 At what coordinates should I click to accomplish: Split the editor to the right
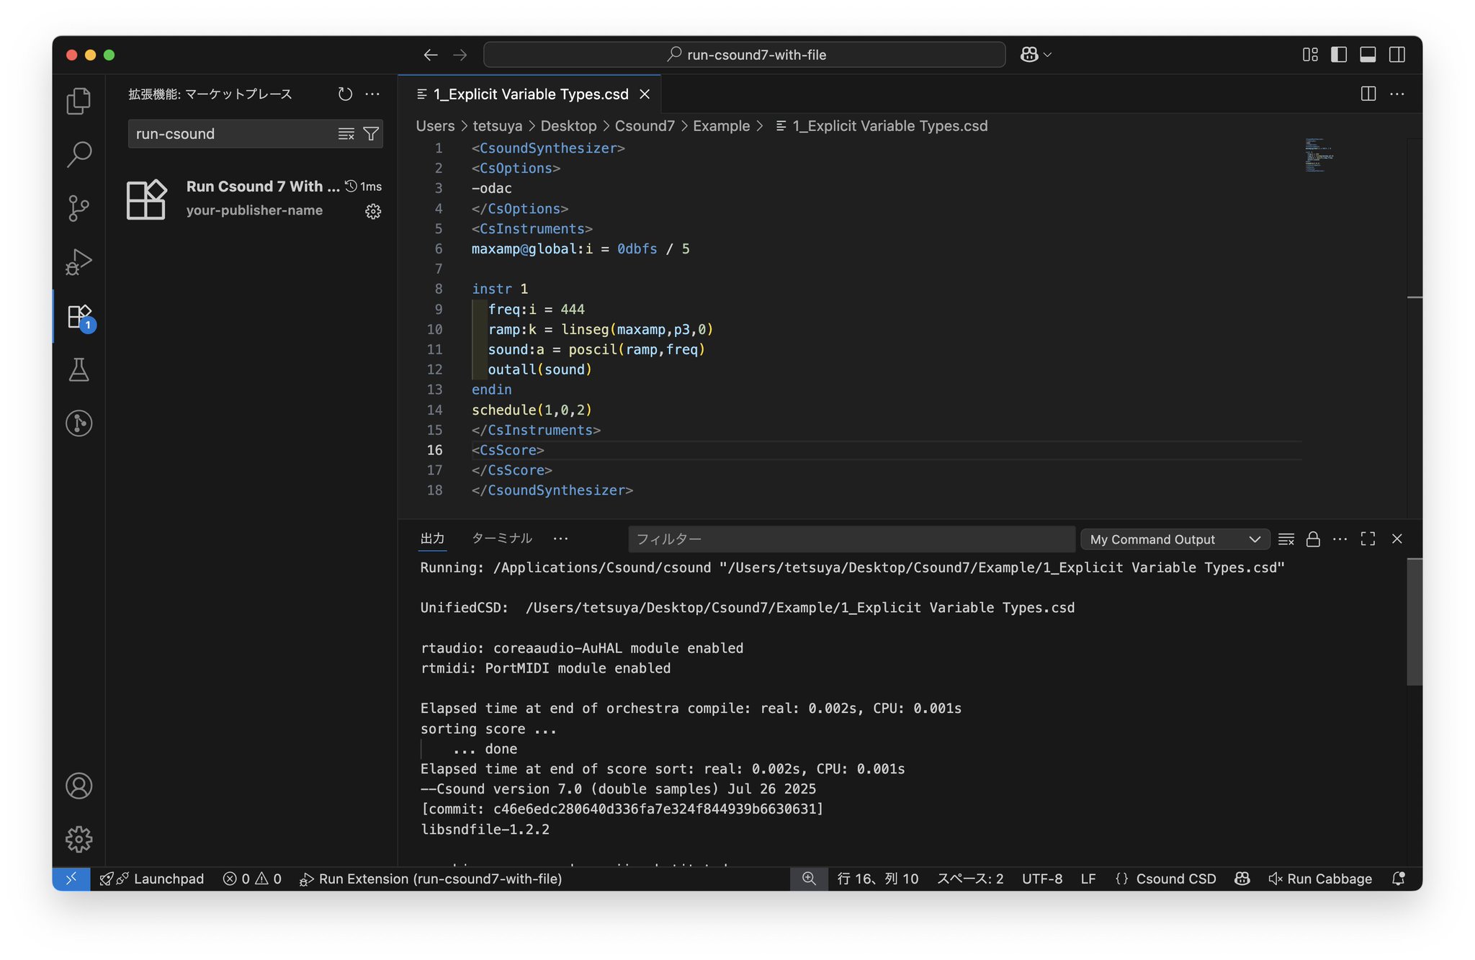[1368, 94]
